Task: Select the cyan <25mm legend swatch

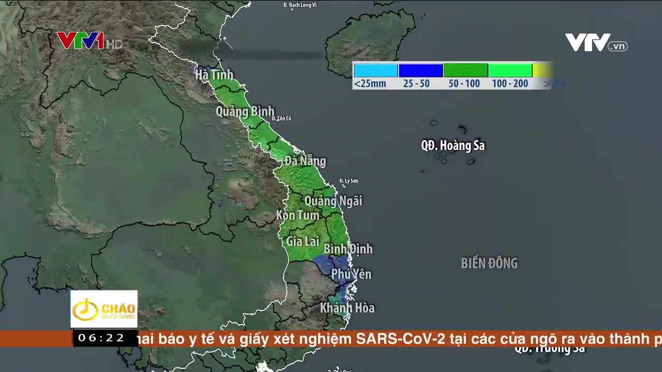Action: [x=375, y=70]
